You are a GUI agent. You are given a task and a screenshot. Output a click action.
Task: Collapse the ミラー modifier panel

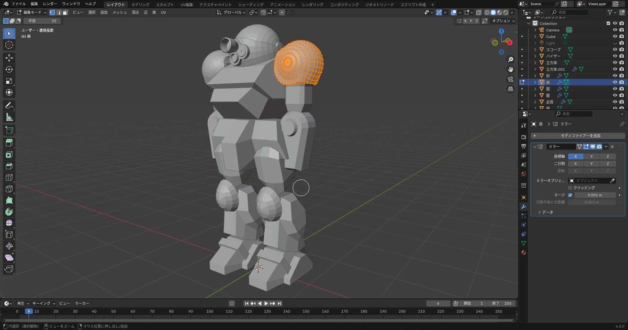click(x=534, y=147)
